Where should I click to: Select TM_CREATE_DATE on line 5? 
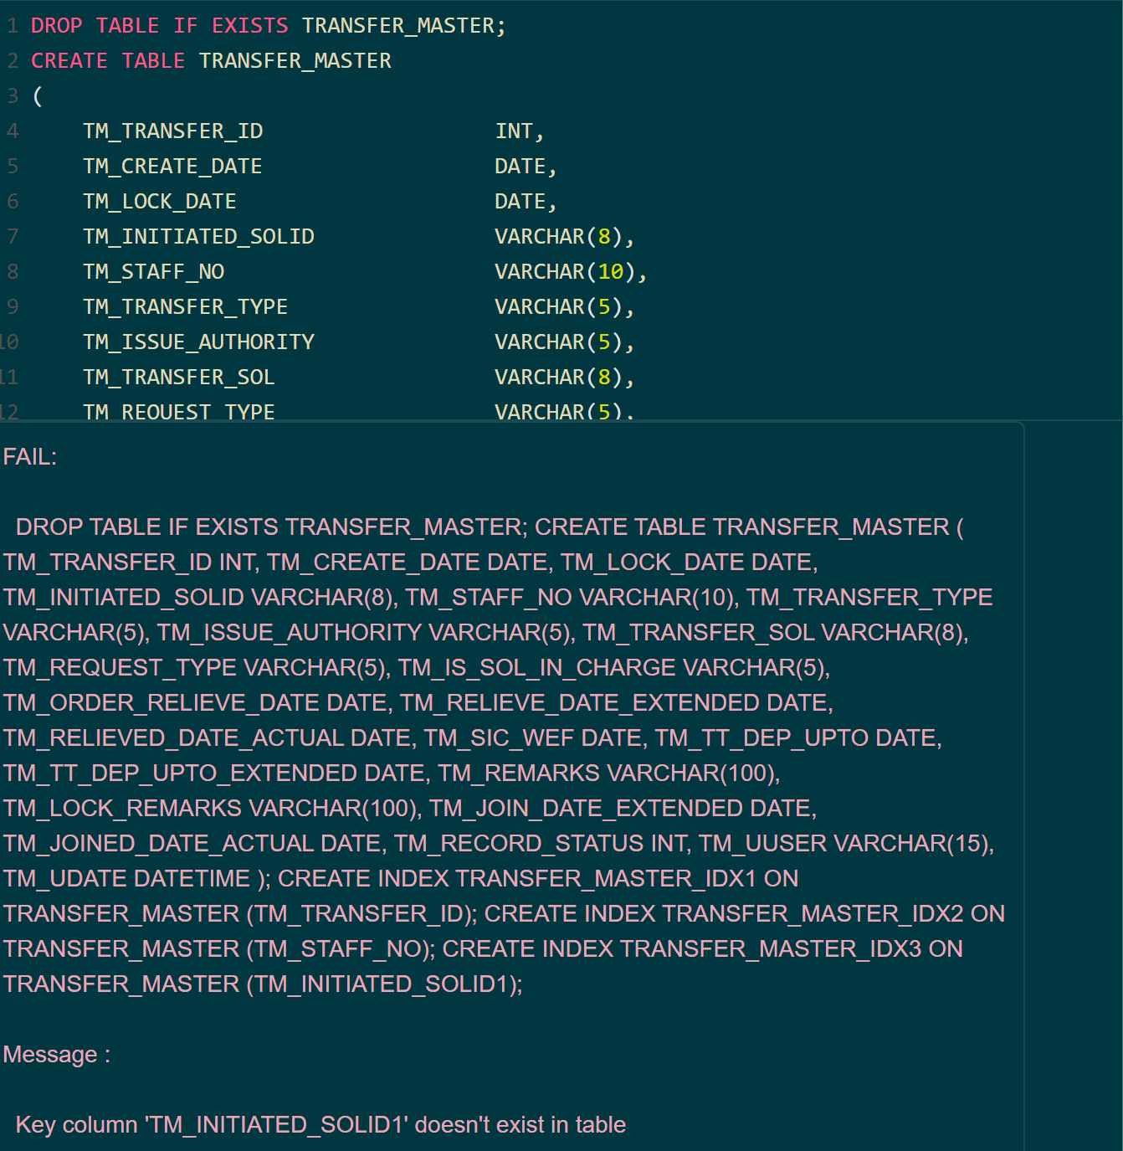point(172,166)
